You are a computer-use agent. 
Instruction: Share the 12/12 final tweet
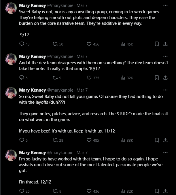point(165,191)
